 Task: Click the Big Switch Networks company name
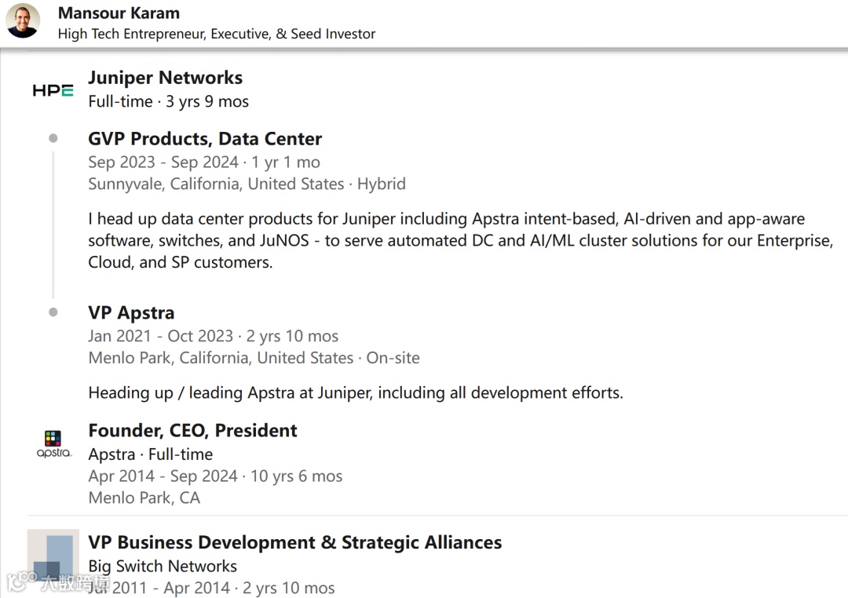point(163,566)
